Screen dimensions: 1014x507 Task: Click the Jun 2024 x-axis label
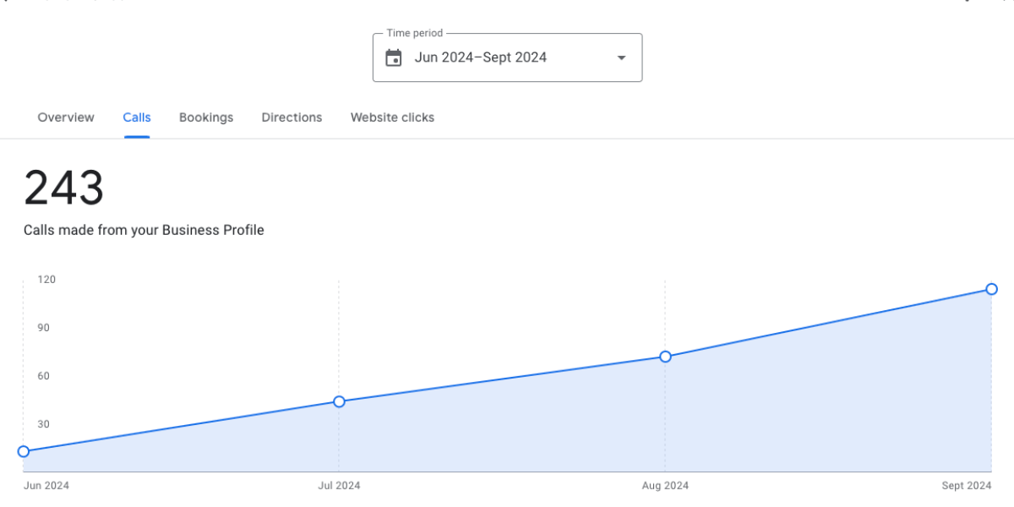click(46, 485)
